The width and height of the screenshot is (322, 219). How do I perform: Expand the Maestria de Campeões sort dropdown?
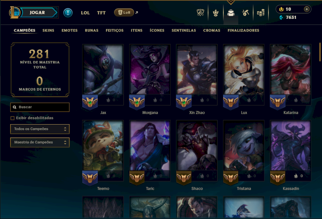tap(40, 142)
